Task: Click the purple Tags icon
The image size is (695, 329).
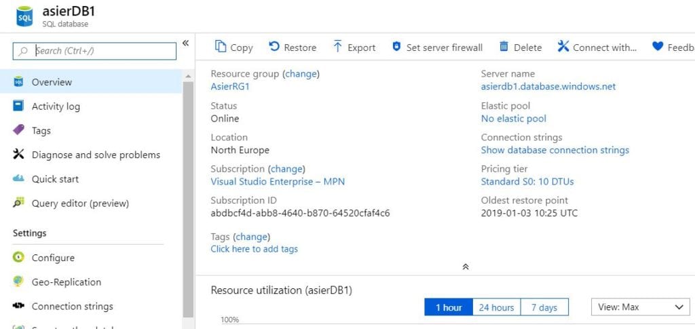Action: [18, 130]
